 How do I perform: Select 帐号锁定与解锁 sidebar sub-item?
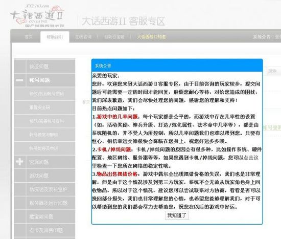(44, 135)
